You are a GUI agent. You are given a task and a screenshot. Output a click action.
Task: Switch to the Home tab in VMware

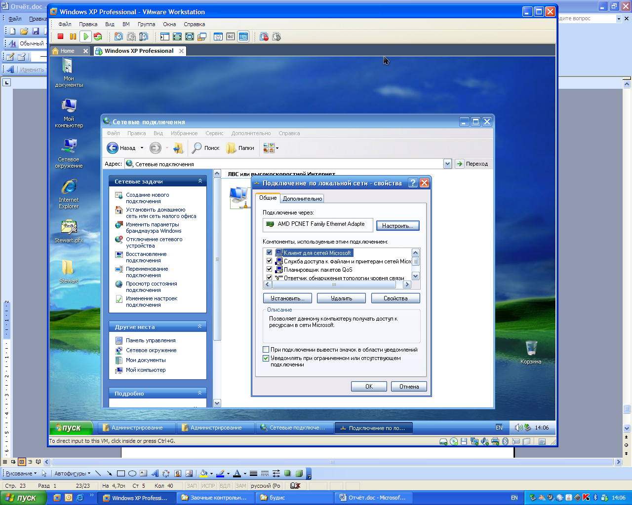pos(71,51)
